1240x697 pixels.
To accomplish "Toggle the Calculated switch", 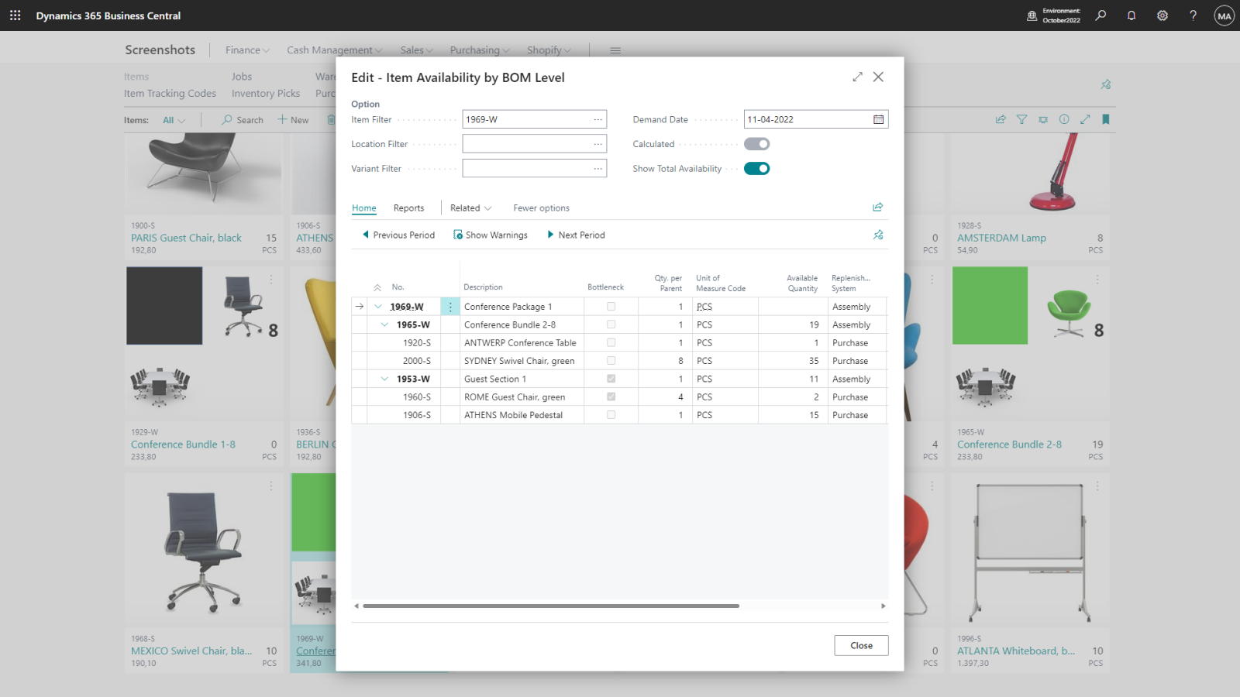I will pyautogui.click(x=756, y=144).
